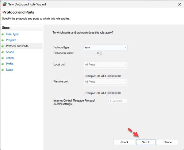The image size is (184, 150).
Task: Go to the Program step
Action: coord(11,40)
